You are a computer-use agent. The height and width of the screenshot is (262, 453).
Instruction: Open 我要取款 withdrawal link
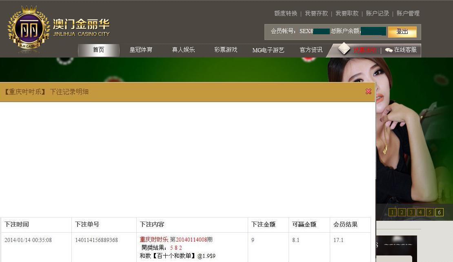point(347,13)
